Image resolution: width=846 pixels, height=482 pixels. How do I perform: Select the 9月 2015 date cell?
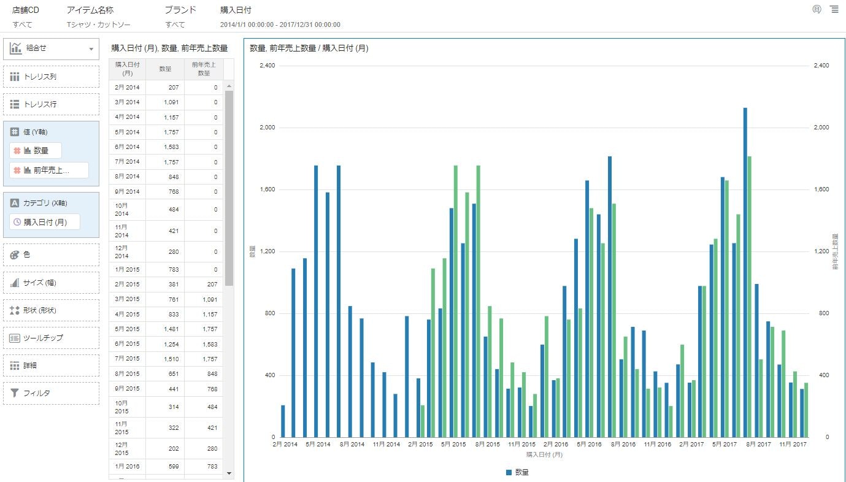tap(128, 388)
